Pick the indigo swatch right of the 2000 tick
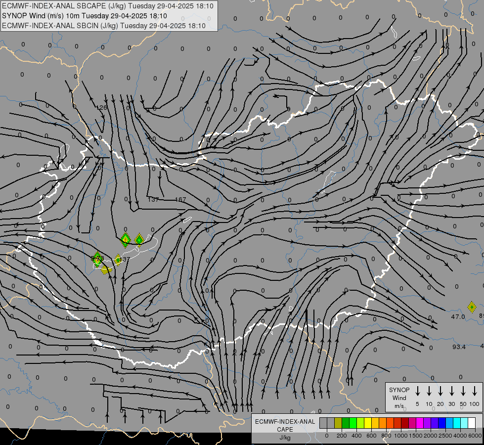The image size is (484, 445). 434,423
